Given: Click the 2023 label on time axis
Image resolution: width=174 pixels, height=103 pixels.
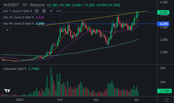Looking at the screenshot, I should click(x=20, y=100).
